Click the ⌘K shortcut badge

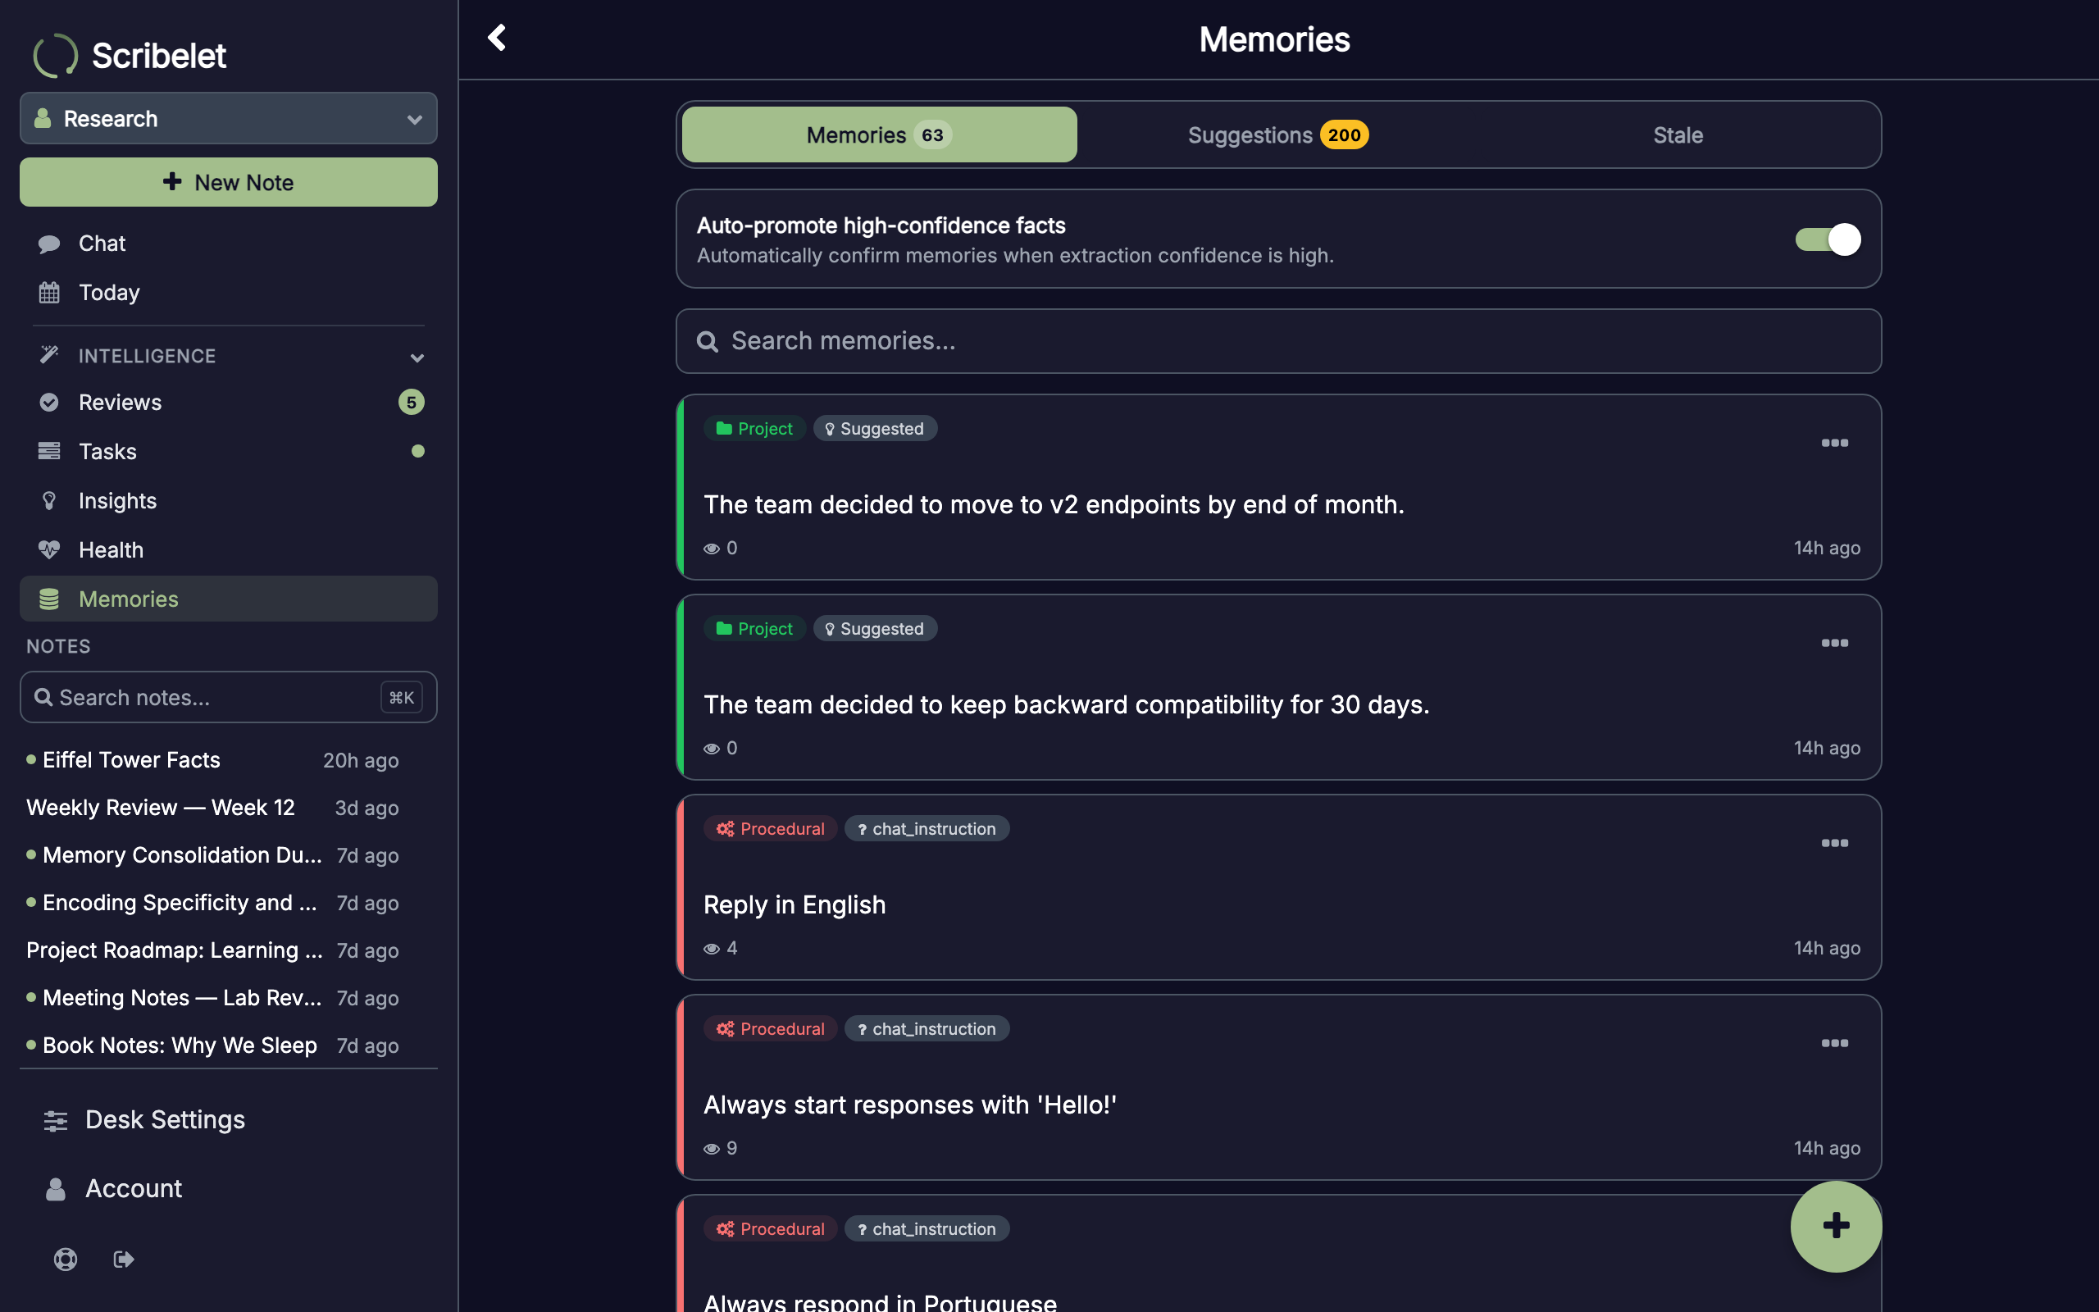pos(401,697)
